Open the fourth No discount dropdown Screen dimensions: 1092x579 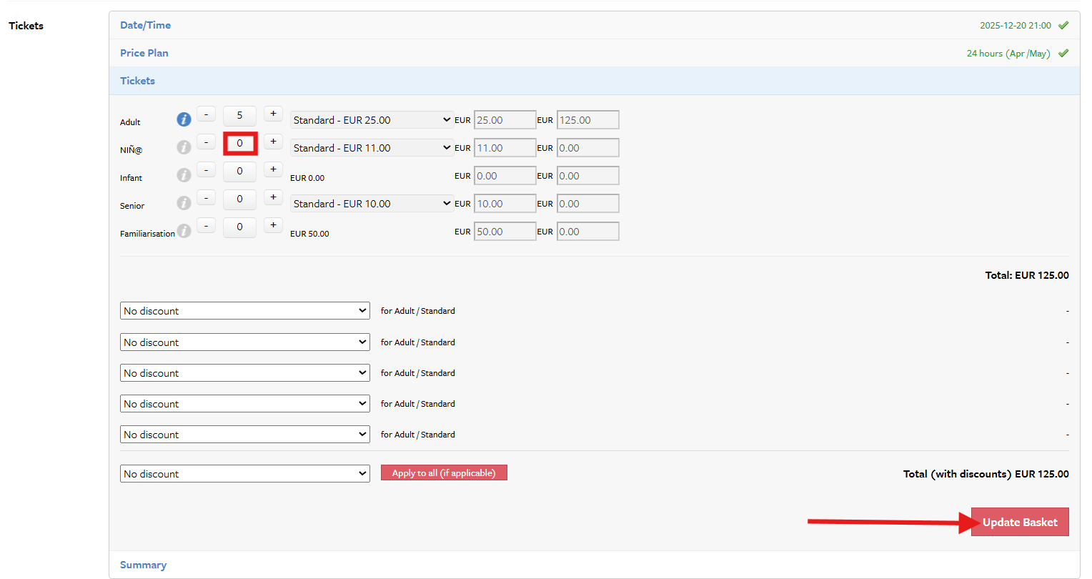pyautogui.click(x=245, y=404)
